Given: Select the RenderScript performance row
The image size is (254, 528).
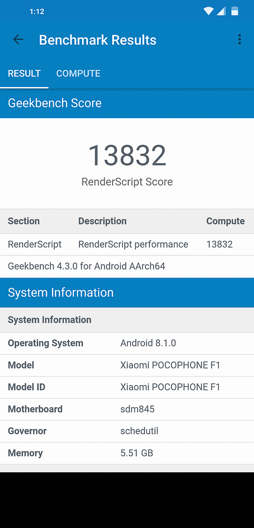Looking at the screenshot, I should tap(127, 244).
